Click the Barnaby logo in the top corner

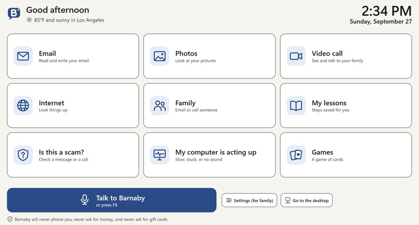[14, 14]
